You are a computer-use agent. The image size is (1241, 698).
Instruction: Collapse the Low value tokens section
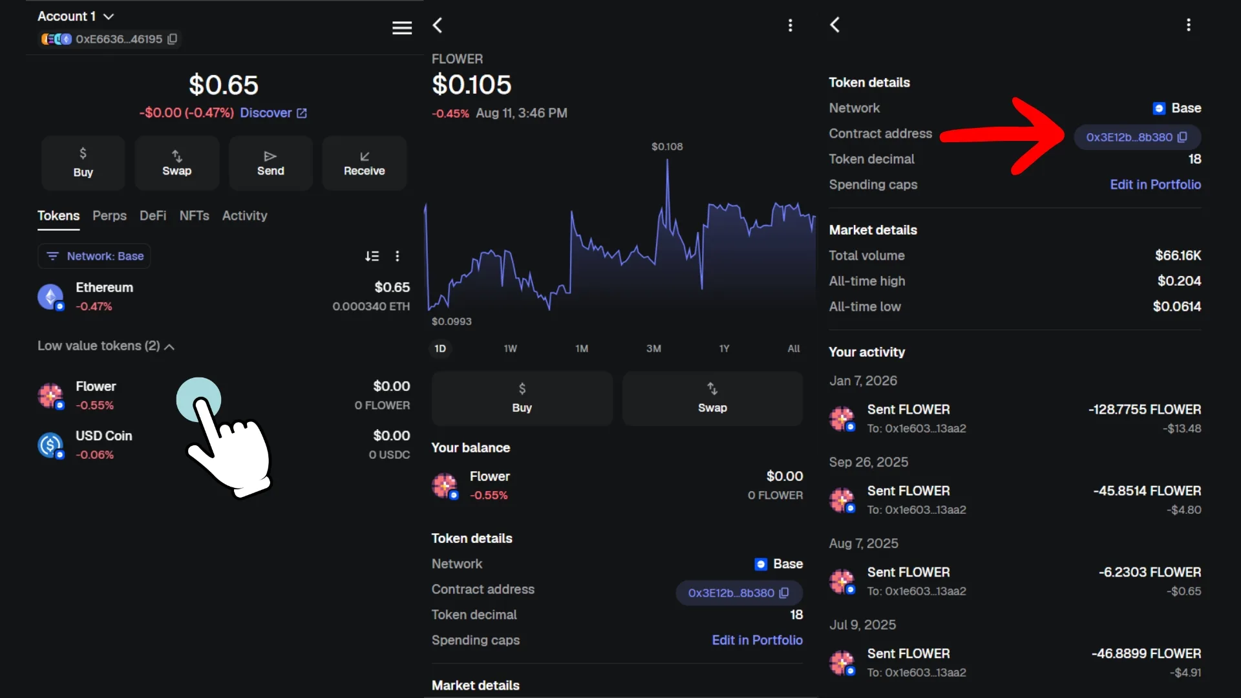[106, 346]
